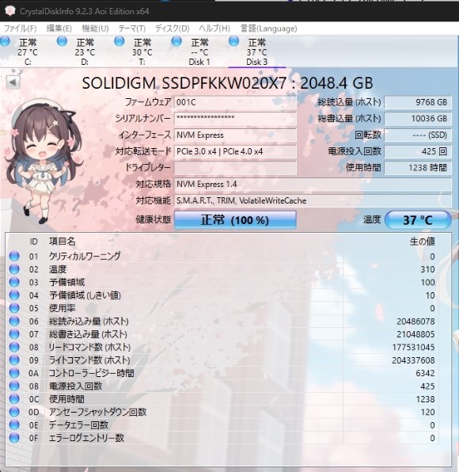
Task: Click the rotation rate value ---- (SSD)
Action: (418, 135)
